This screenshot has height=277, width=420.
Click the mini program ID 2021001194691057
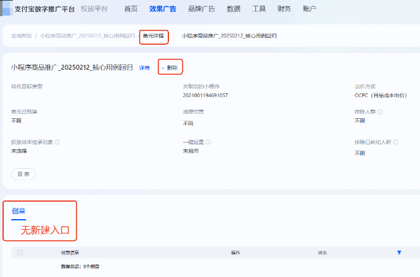(x=206, y=95)
